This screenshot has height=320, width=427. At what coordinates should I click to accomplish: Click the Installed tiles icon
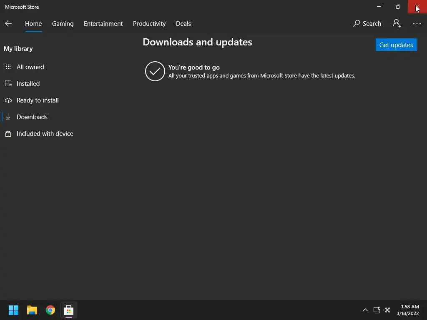tap(8, 83)
